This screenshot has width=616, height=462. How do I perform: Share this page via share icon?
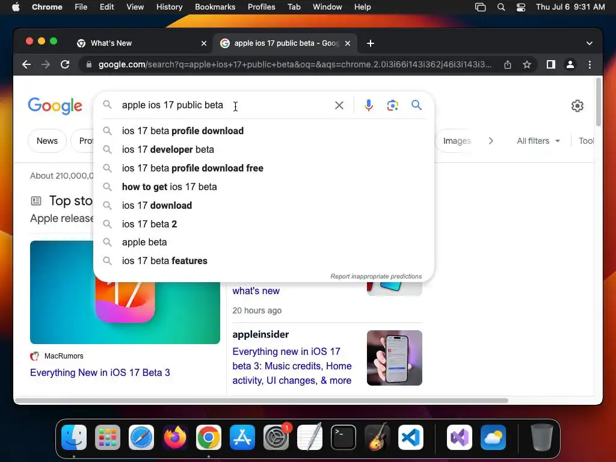click(508, 64)
